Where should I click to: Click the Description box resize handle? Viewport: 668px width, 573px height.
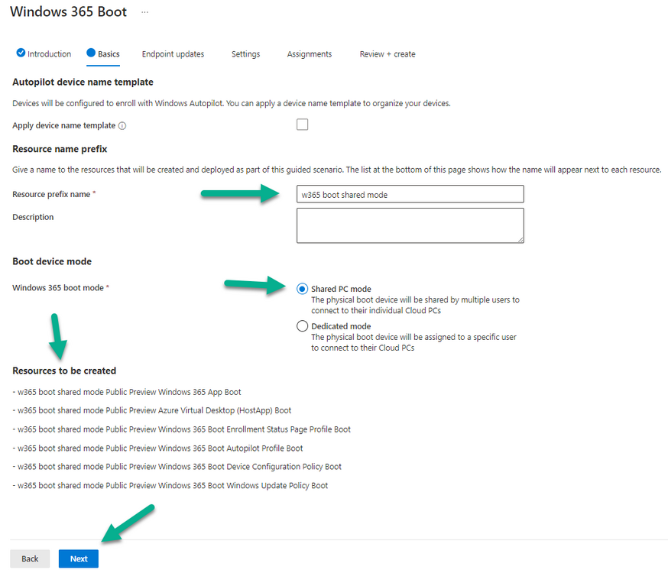click(x=520, y=240)
